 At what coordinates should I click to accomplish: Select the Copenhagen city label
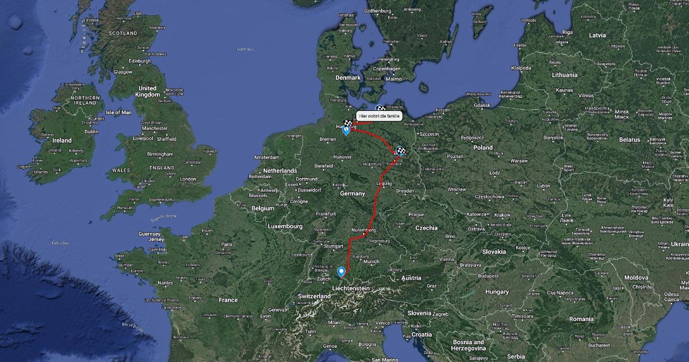[x=386, y=69]
